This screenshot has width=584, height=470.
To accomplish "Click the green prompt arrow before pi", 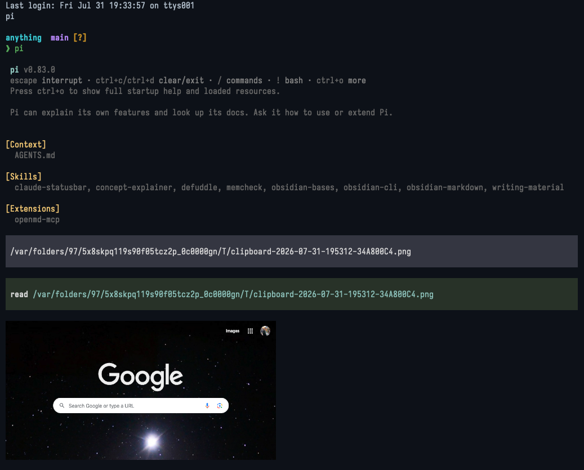I will [x=8, y=48].
